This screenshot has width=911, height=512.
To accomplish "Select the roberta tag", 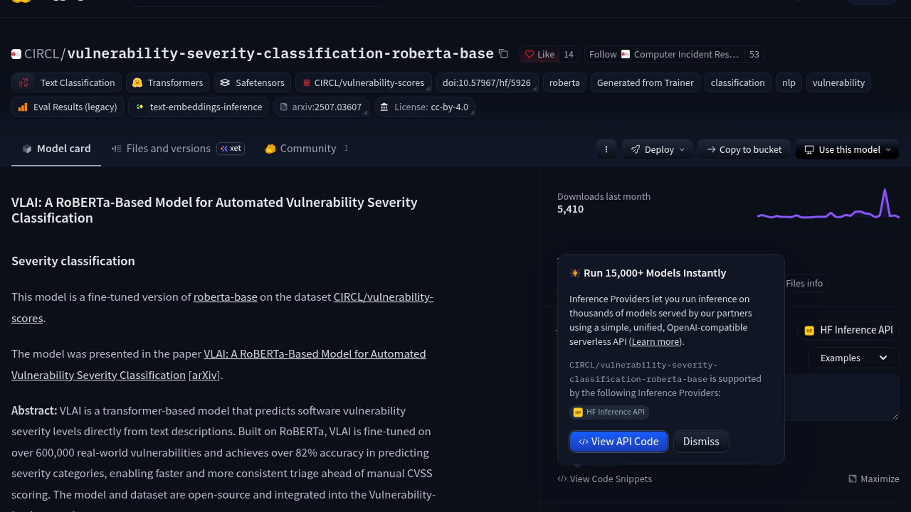I will [564, 82].
